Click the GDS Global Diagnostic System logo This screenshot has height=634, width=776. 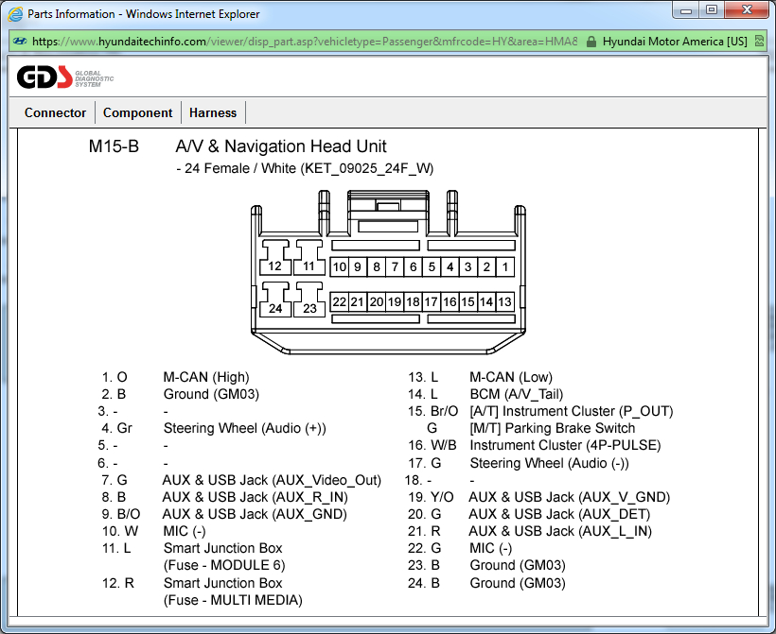point(65,77)
